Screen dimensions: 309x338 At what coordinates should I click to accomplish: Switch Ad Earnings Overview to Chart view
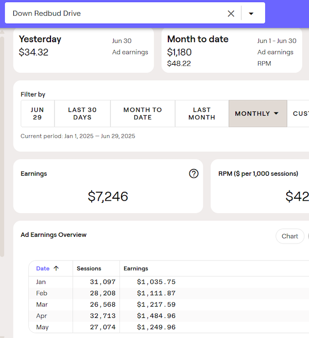290,236
